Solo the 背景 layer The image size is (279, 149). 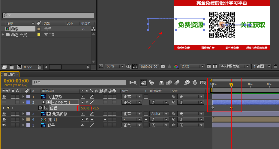(x=13, y=125)
